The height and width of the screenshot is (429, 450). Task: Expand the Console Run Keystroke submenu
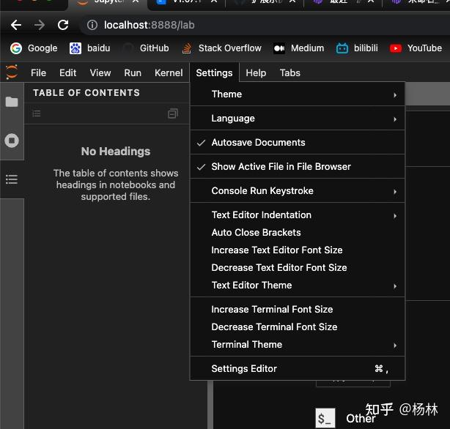tap(298, 190)
